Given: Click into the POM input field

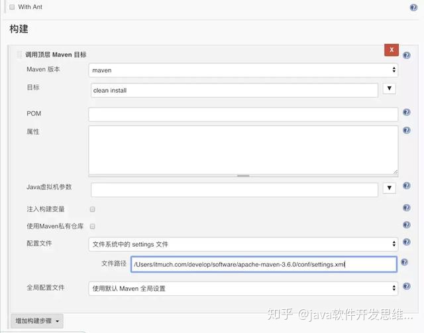Looking at the screenshot, I should [x=243, y=115].
